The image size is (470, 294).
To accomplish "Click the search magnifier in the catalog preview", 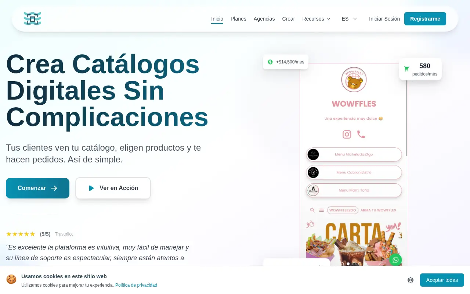I will [x=312, y=210].
